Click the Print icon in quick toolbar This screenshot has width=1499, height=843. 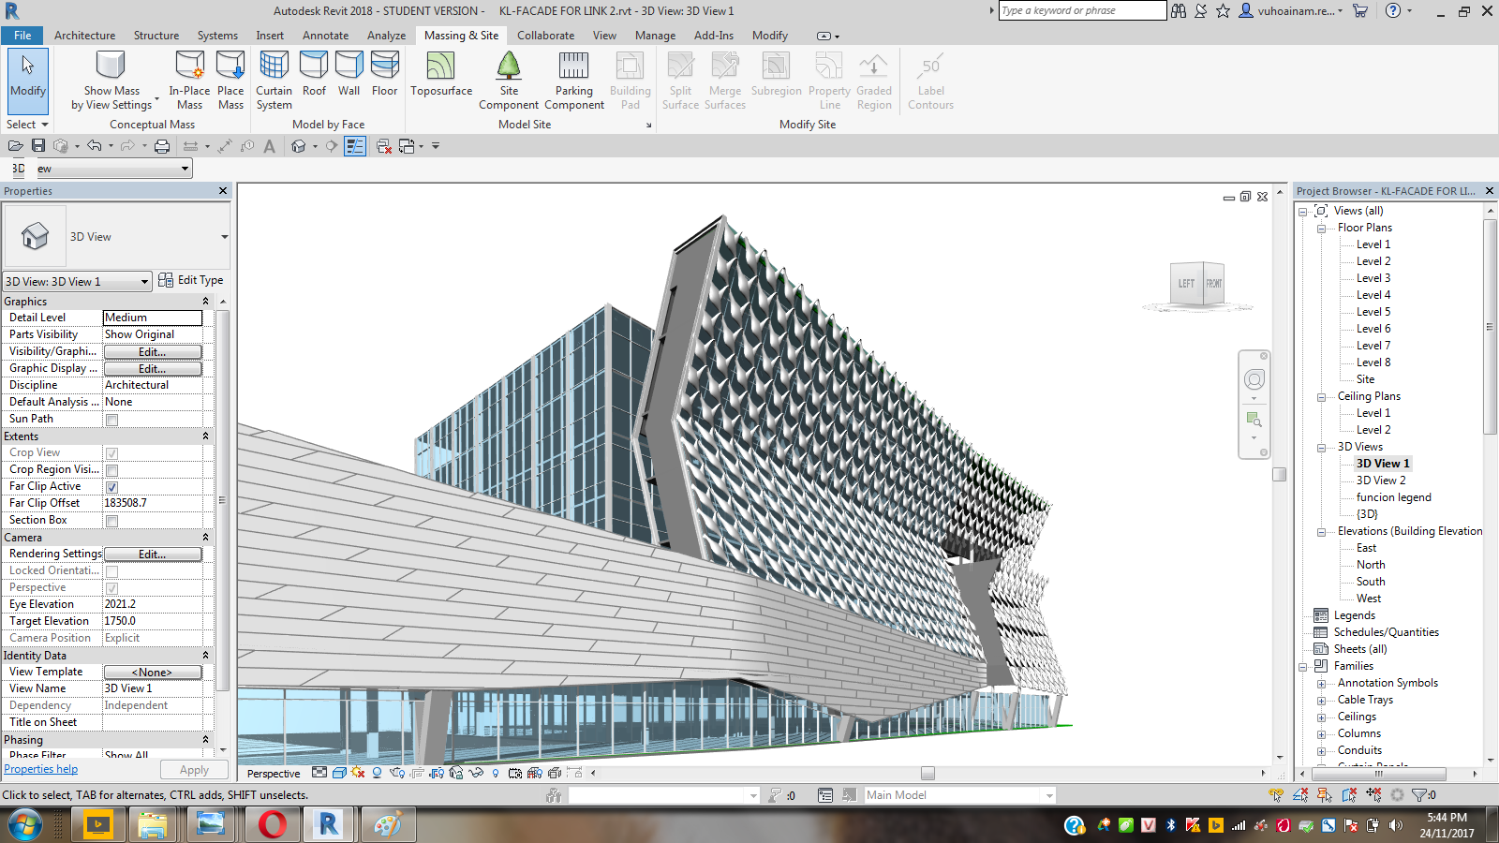tap(162, 146)
